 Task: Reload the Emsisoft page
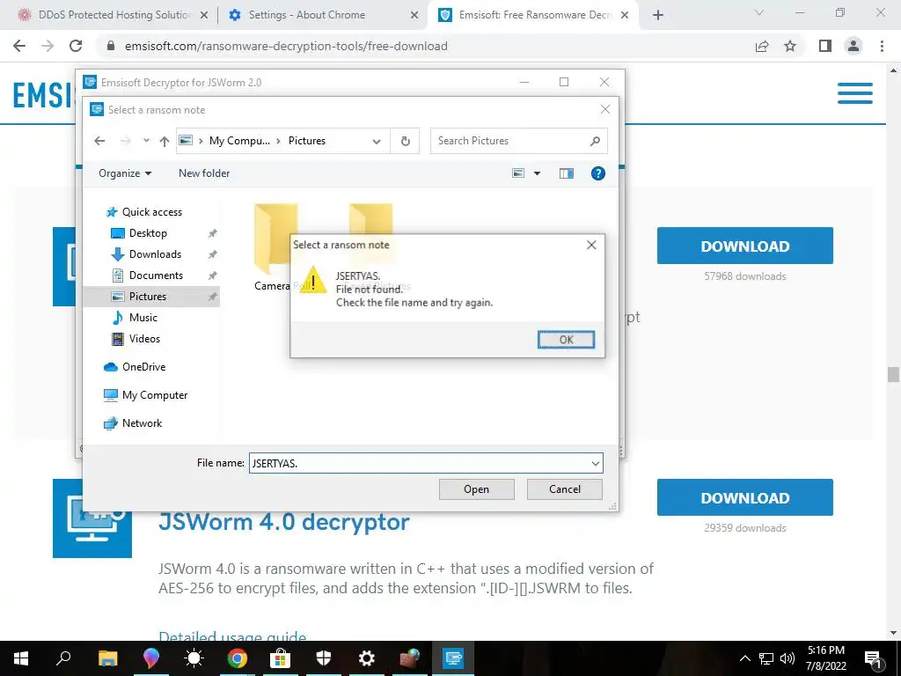click(76, 46)
